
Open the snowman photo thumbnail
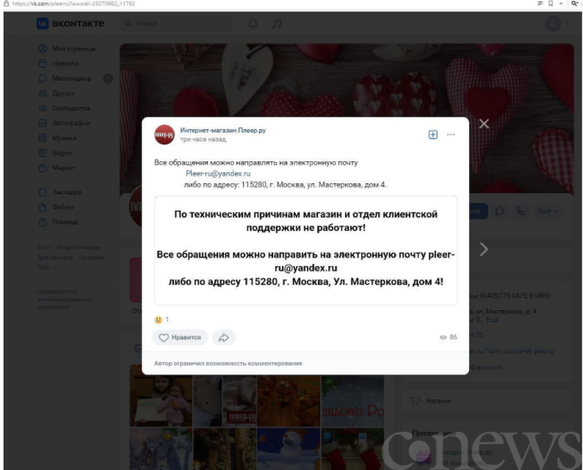click(288, 449)
